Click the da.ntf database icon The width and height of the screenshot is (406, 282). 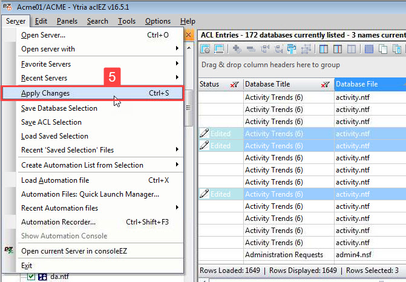43,277
